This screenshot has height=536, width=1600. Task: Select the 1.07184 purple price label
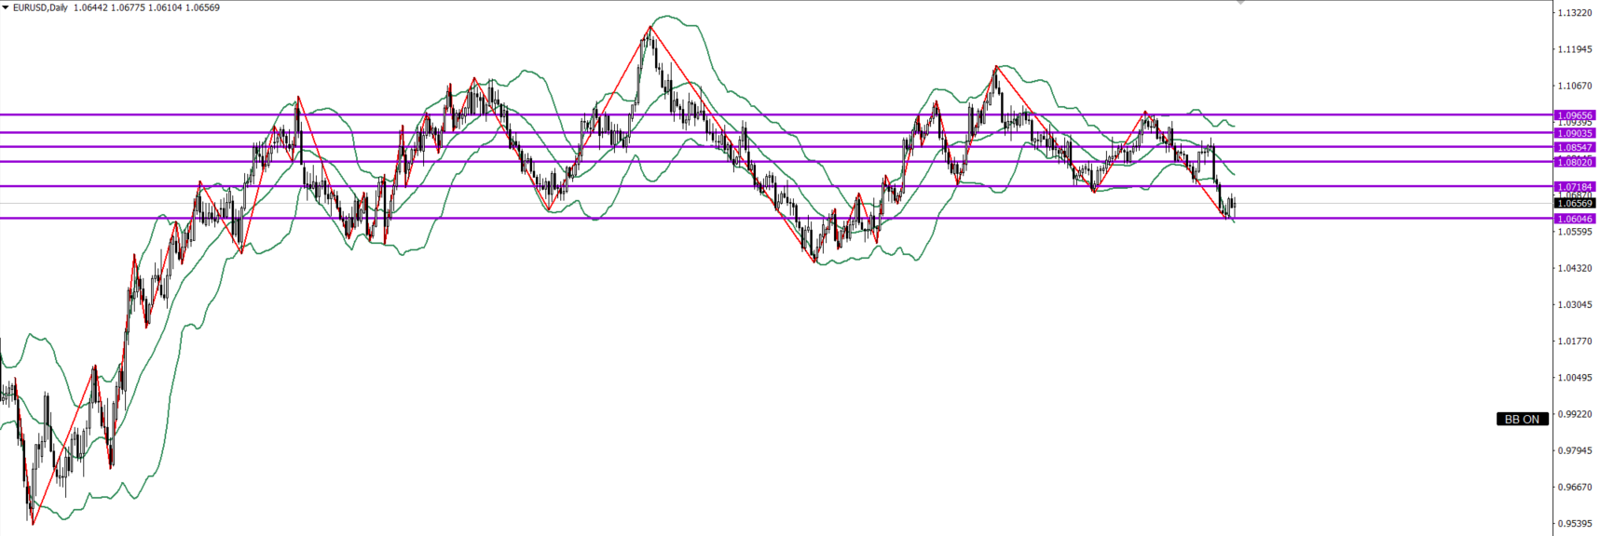coord(1574,187)
